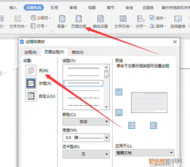Click the 对齐 align icon
Image resolution: width=190 pixels, height=167 pixels.
click(141, 19)
